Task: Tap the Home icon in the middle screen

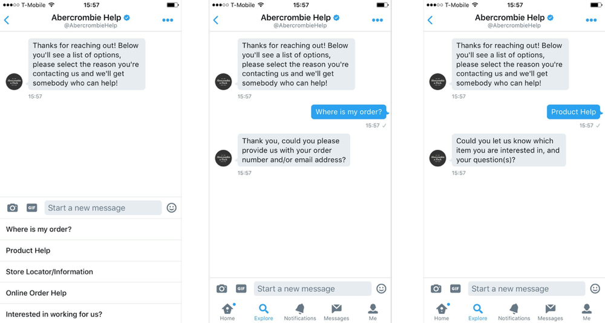Action: 227,312
